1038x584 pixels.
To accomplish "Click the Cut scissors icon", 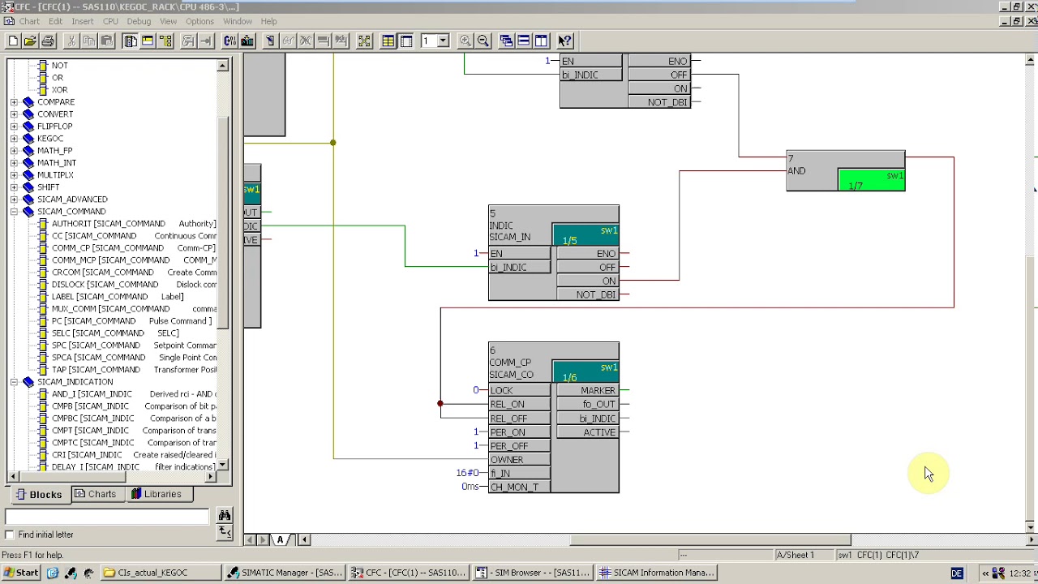I will click(x=71, y=41).
